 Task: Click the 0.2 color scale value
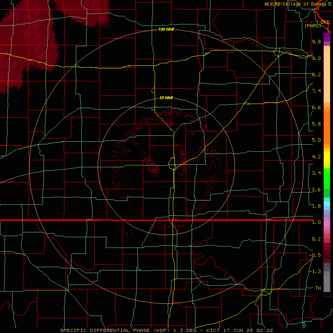(x=316, y=239)
